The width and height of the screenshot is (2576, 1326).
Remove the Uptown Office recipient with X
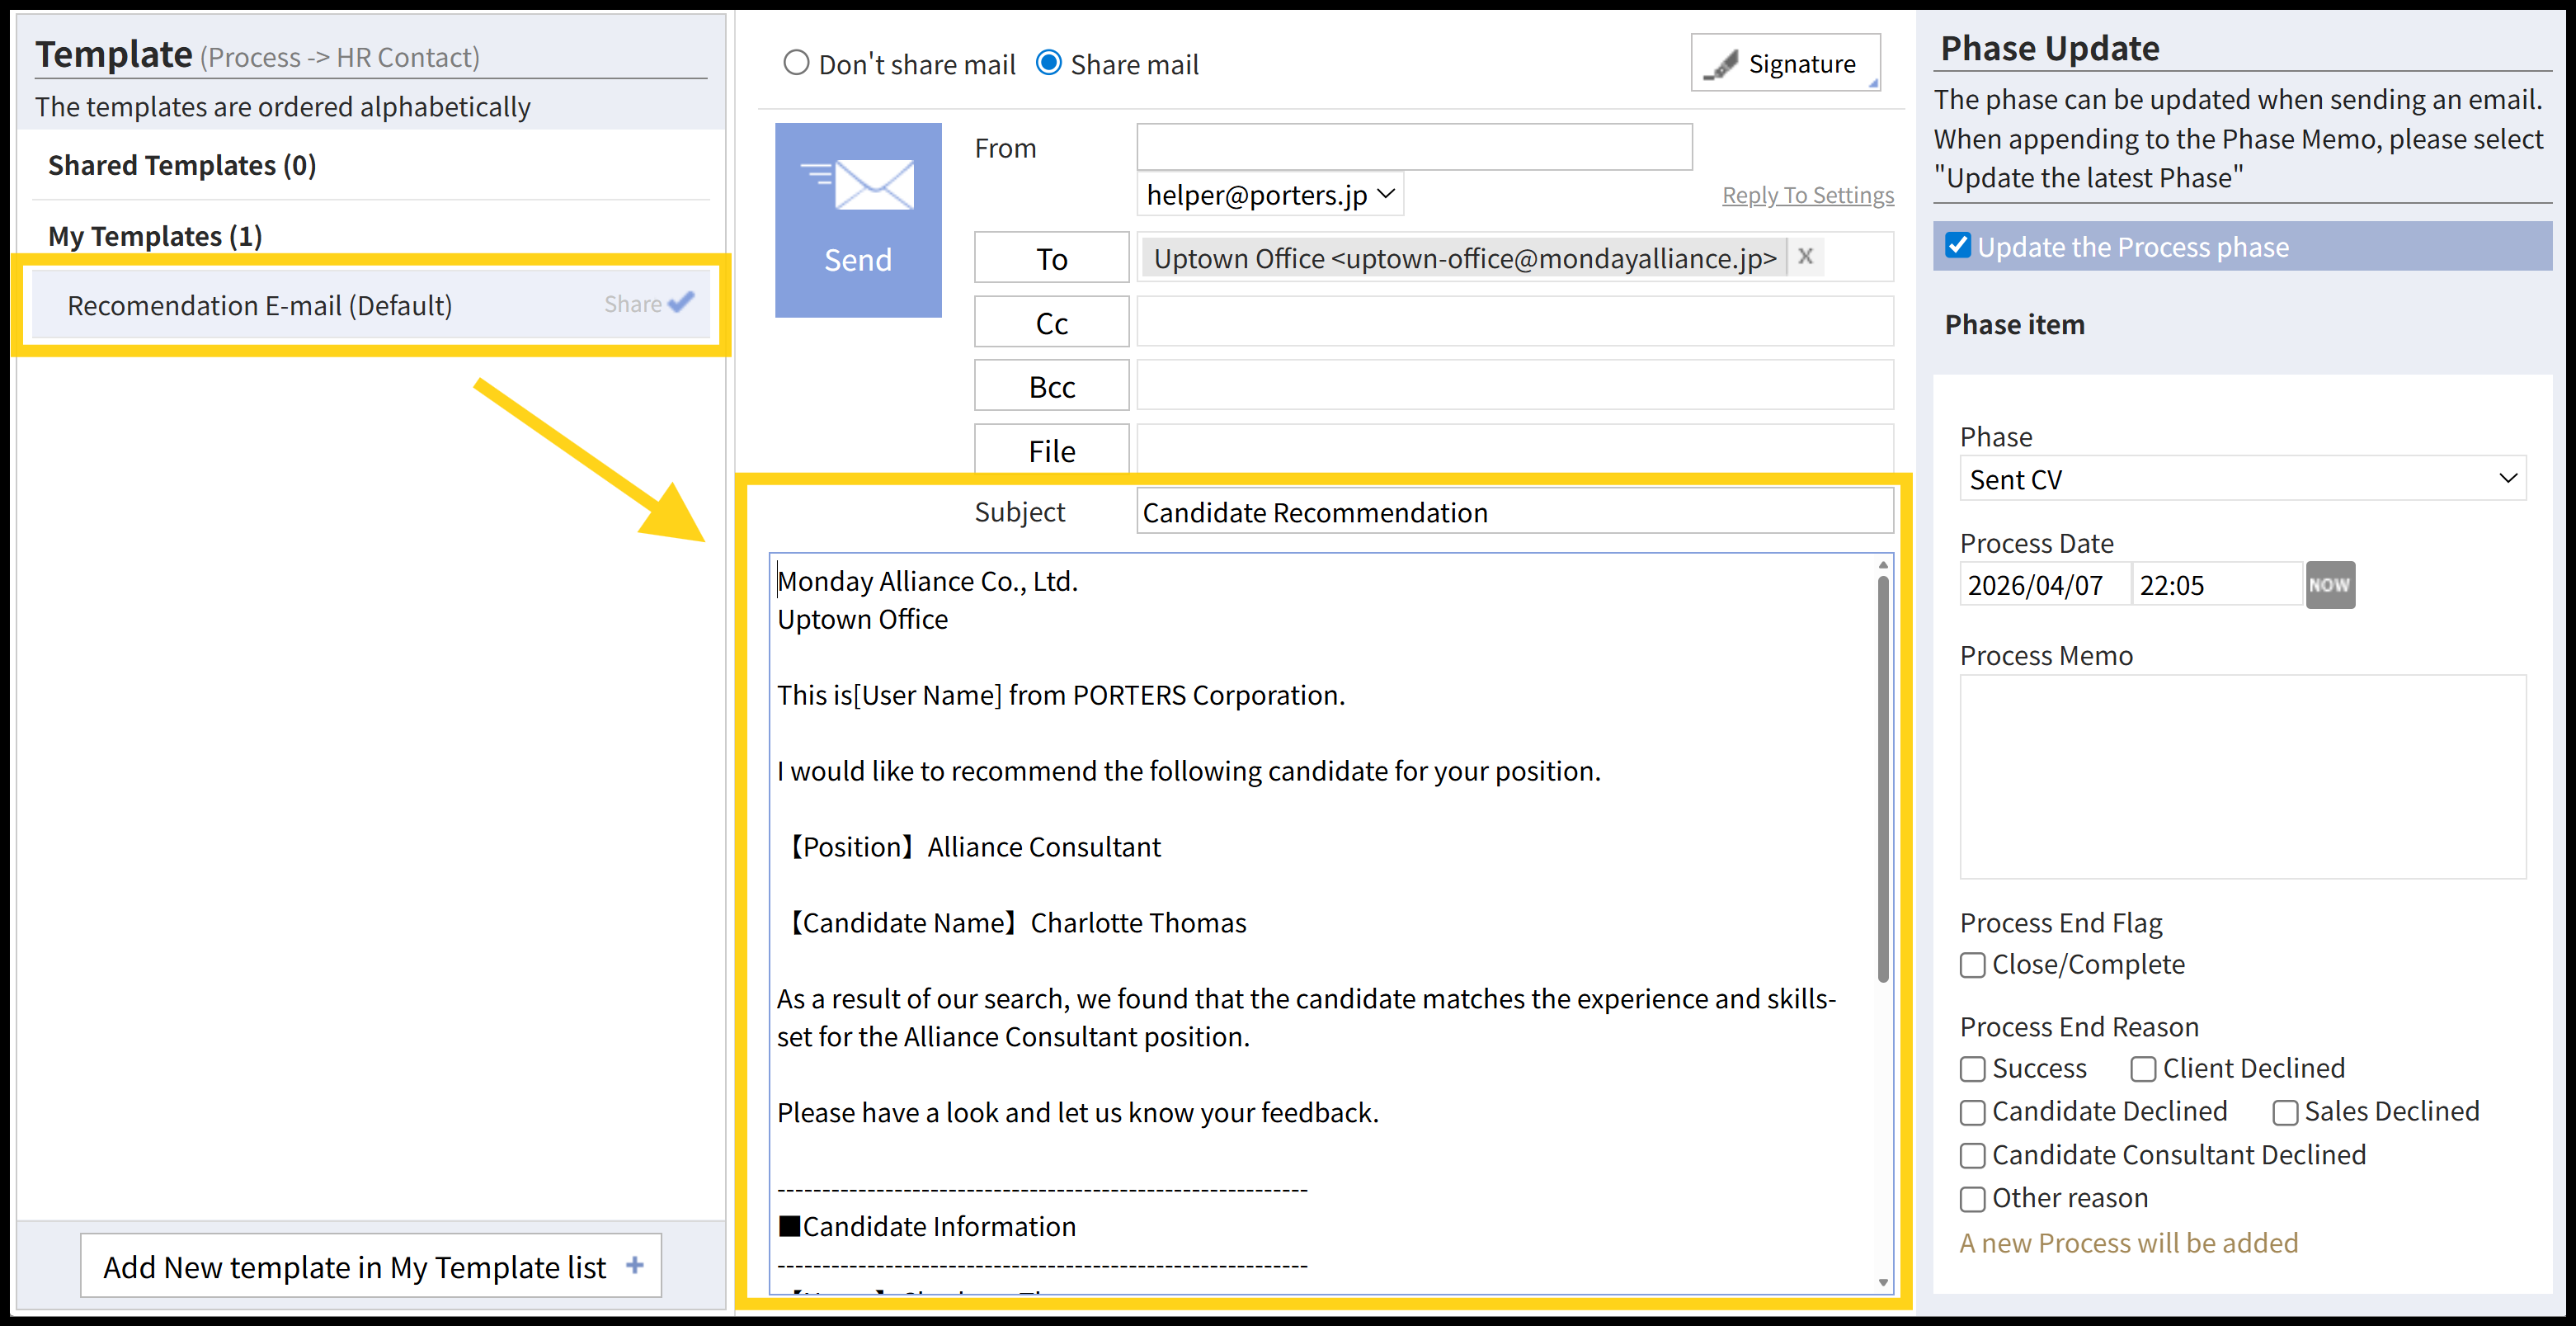pyautogui.click(x=1805, y=257)
